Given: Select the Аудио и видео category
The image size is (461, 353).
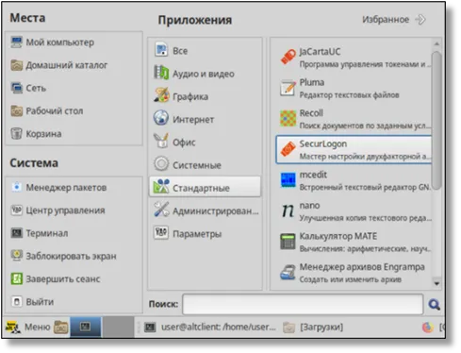Looking at the screenshot, I should tap(205, 74).
